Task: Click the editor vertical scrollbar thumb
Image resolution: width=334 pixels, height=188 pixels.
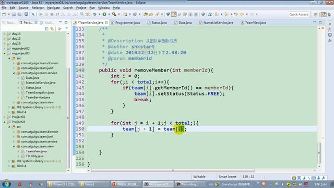Action: point(319,152)
